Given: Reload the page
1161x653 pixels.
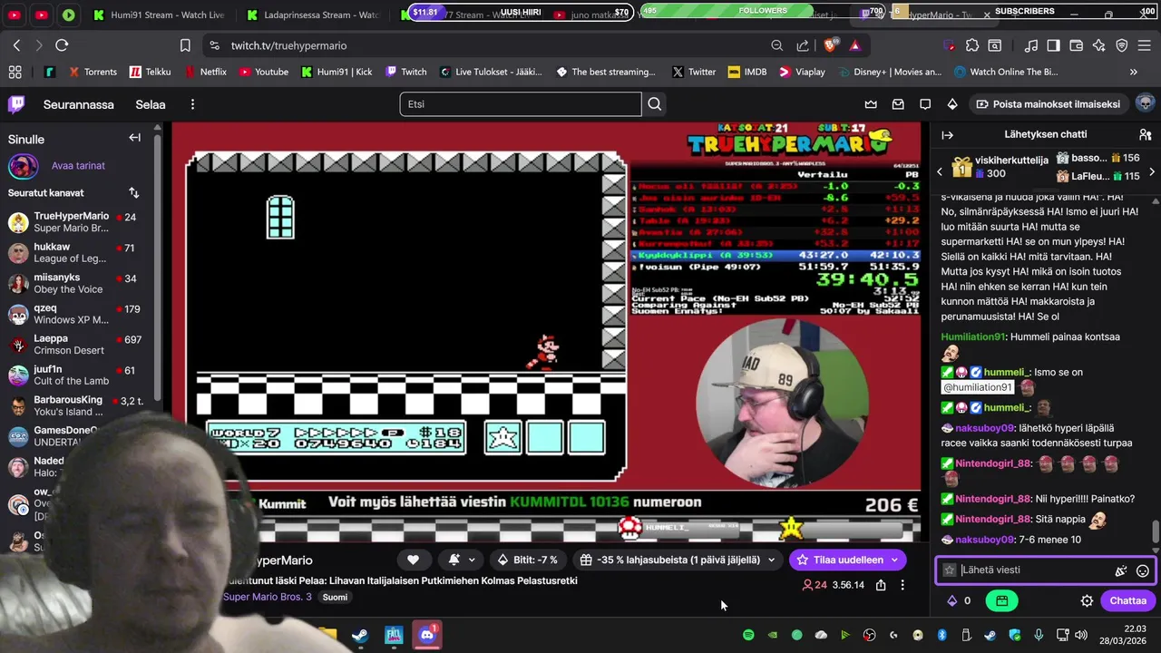Looking at the screenshot, I should pos(62,45).
